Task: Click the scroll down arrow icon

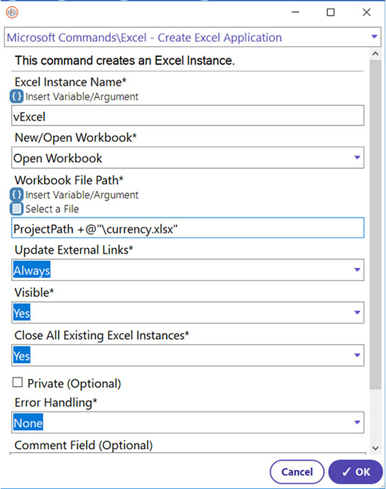Action: [x=375, y=448]
